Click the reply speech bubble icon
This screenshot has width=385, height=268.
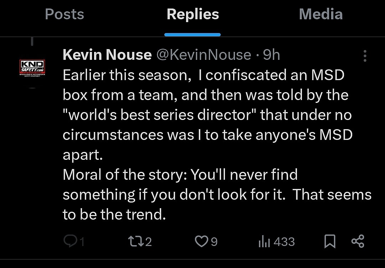tap(69, 242)
